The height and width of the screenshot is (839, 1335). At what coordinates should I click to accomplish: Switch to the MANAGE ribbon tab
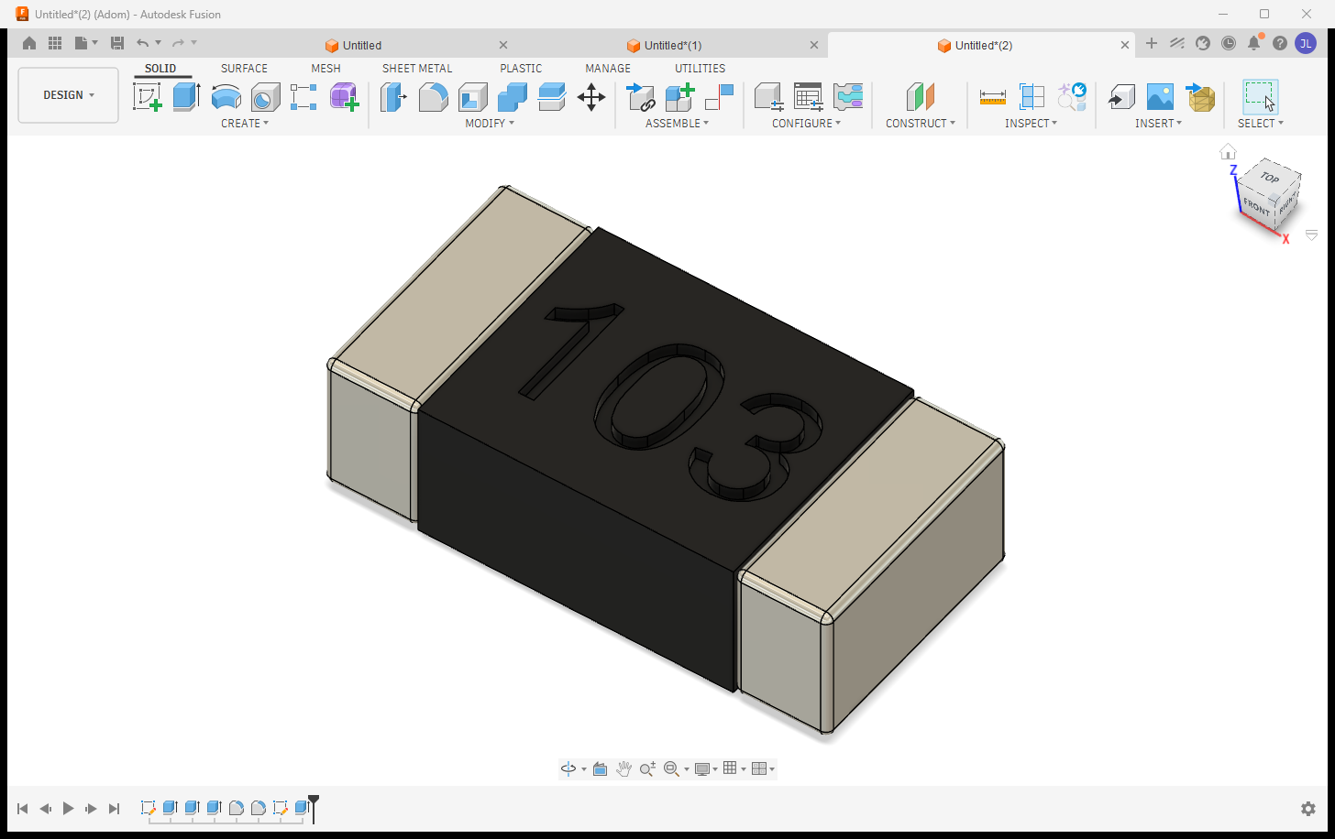(x=608, y=69)
